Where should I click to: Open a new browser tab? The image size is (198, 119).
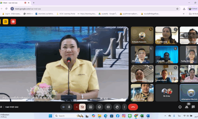click(x=34, y=3)
